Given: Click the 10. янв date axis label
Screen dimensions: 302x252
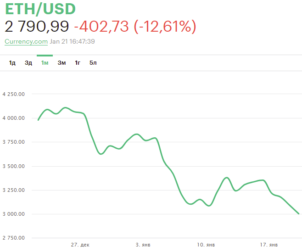Looking at the screenshot, I should 206,245.
